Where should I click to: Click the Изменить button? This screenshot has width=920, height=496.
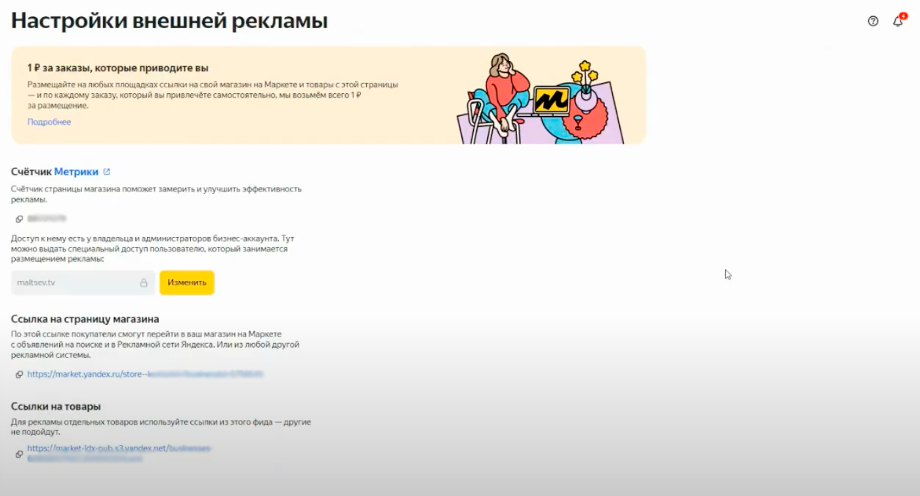(187, 283)
